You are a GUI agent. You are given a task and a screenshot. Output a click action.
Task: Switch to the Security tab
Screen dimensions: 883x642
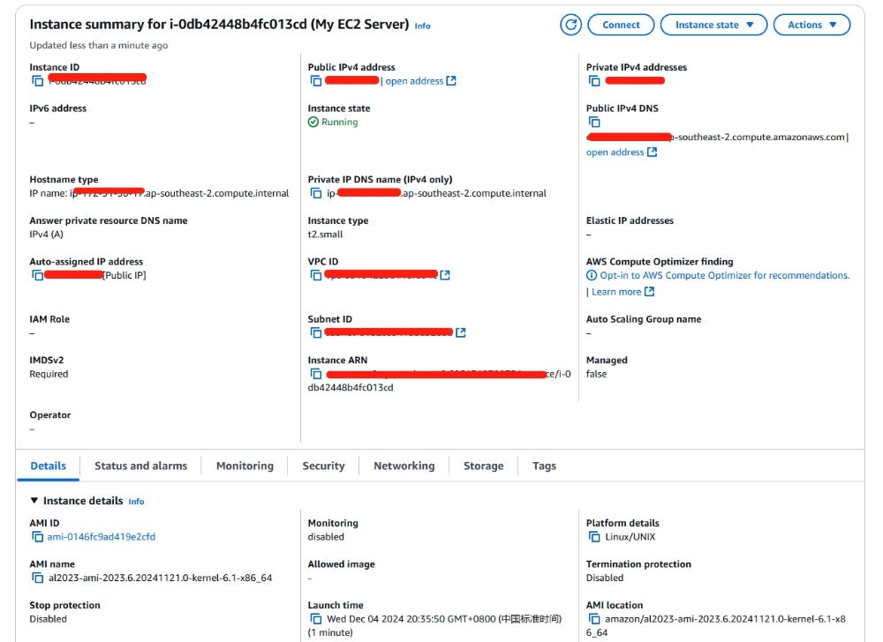pyautogui.click(x=323, y=466)
